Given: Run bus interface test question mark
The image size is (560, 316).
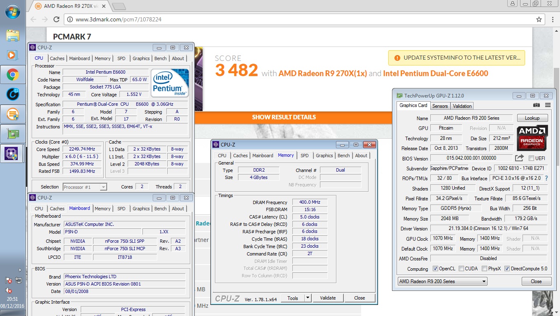Looking at the screenshot, I should point(546,178).
